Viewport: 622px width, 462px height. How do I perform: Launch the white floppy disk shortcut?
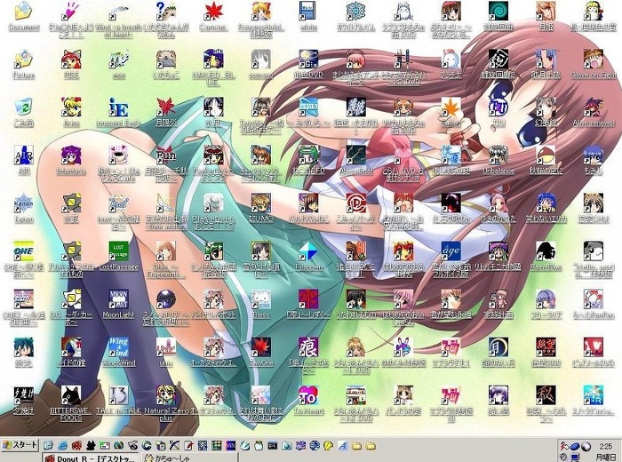(308, 12)
